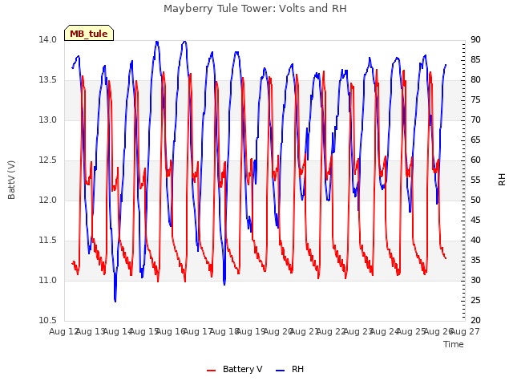513x385 pixels.
Task: Click the chart title 'Mayberry Tule Tower: Volts and RH'
Action: point(255,9)
